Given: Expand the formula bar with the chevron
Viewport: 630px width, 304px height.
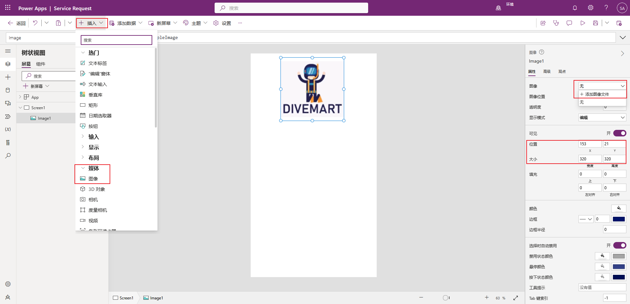Looking at the screenshot, I should pos(623,37).
